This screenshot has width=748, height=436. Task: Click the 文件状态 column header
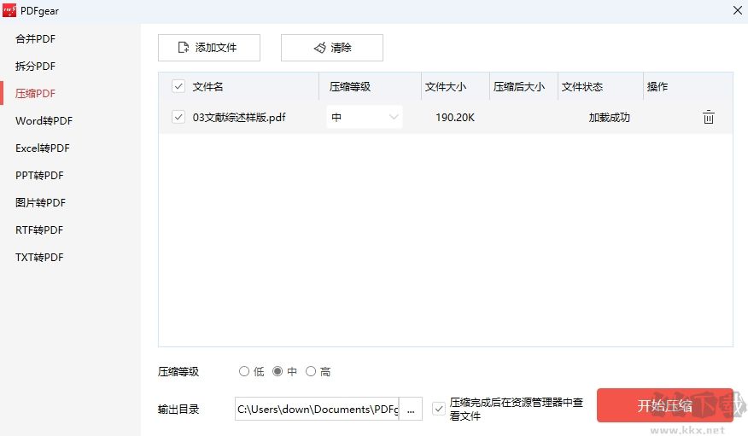tap(582, 87)
